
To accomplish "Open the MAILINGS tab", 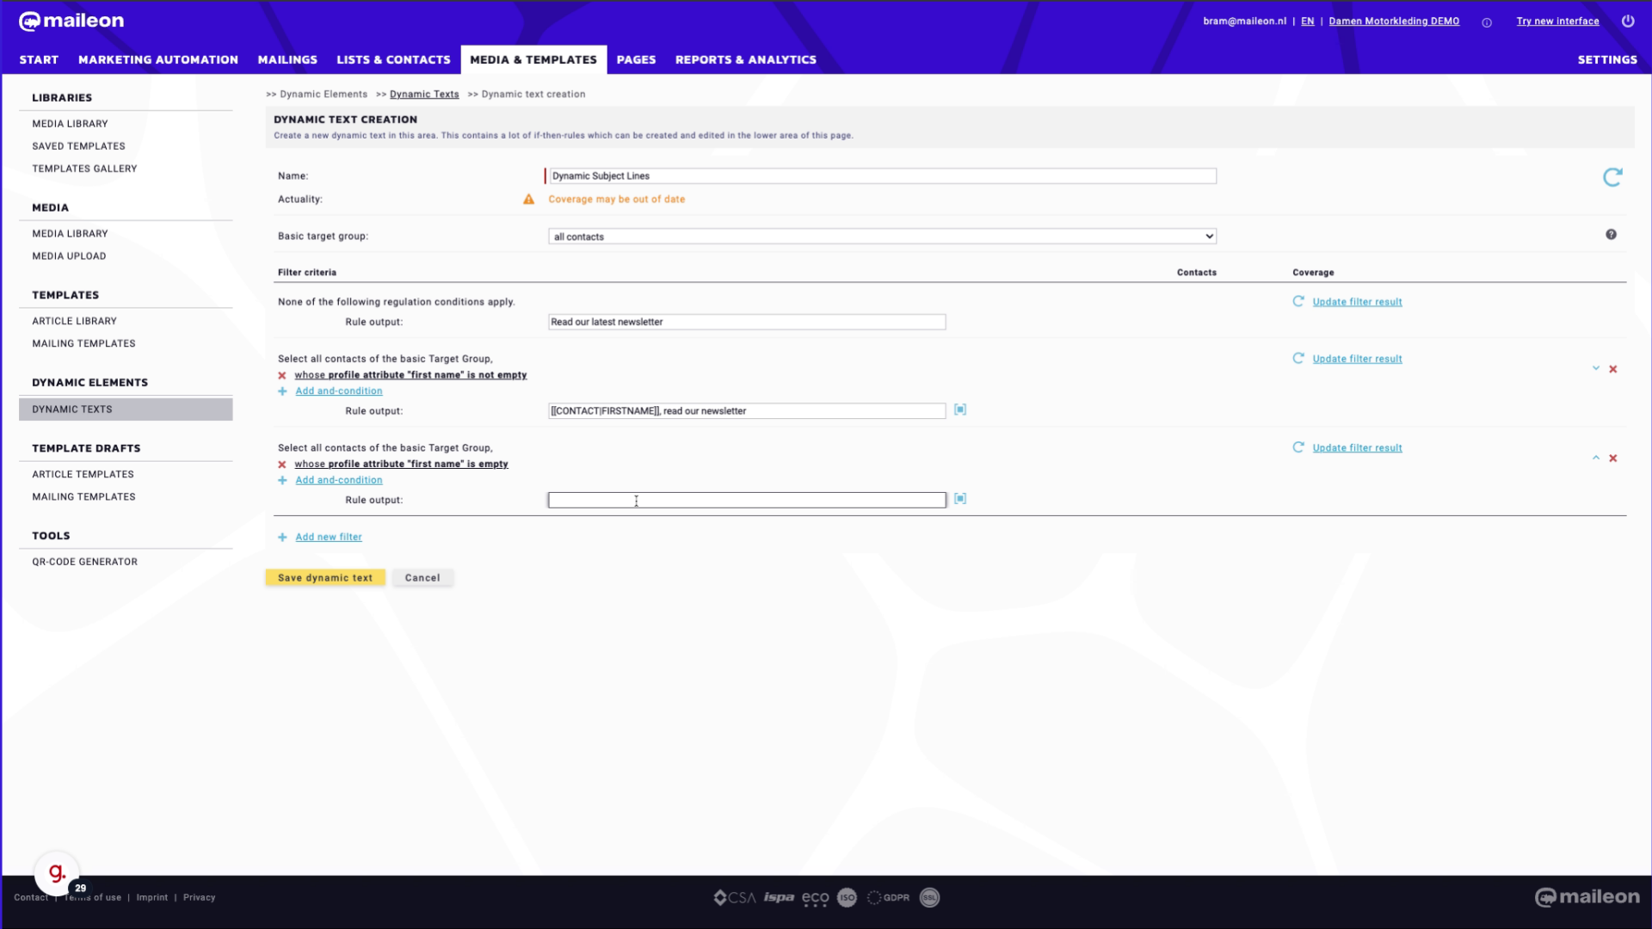I will 287,60.
